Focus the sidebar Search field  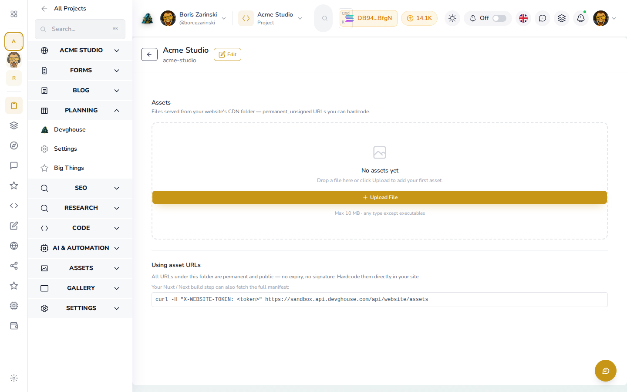(80, 29)
